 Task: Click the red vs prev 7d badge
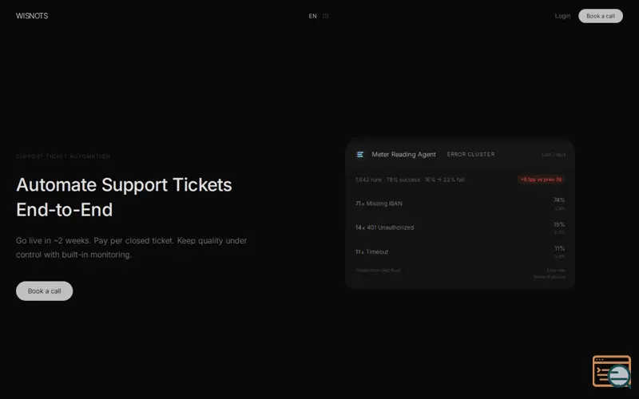coord(541,179)
